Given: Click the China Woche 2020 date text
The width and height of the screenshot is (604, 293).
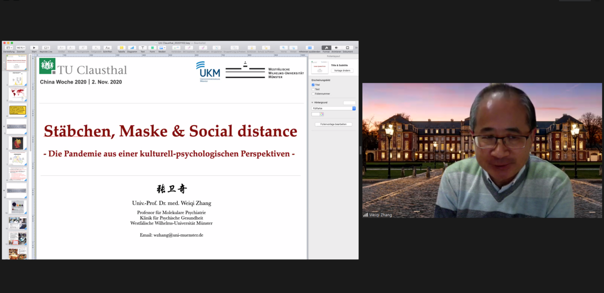Looking at the screenshot, I should tap(81, 81).
